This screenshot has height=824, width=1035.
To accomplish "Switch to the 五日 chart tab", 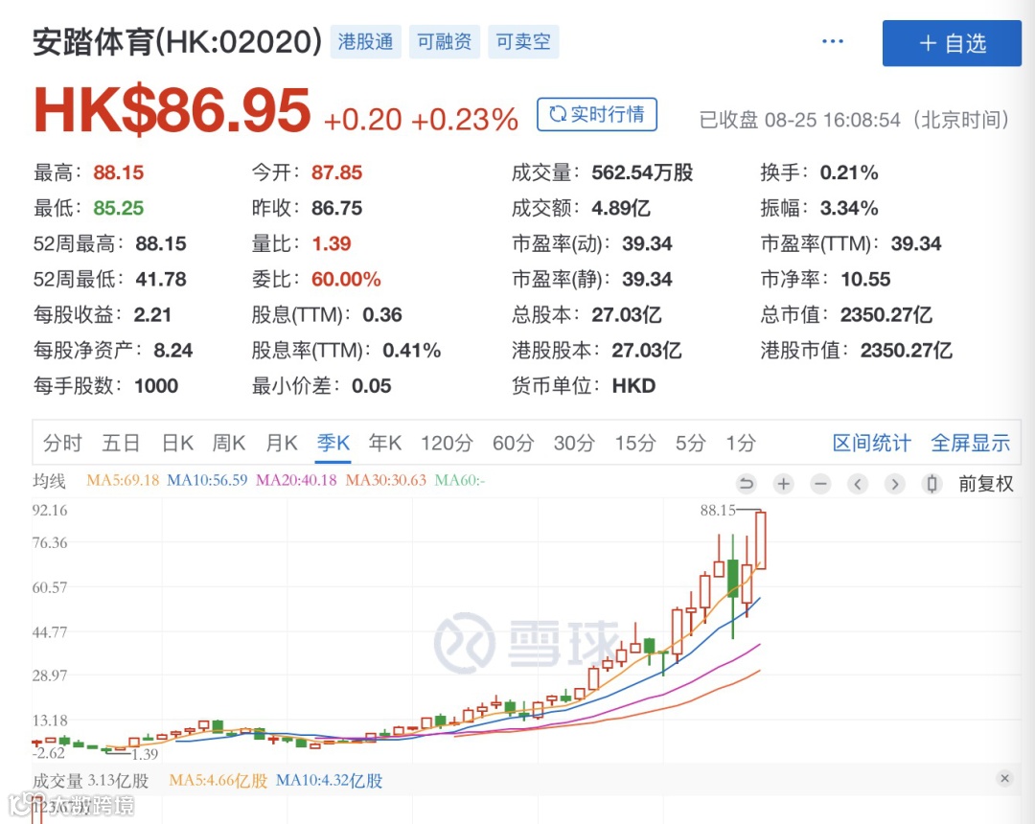I will click(x=121, y=443).
